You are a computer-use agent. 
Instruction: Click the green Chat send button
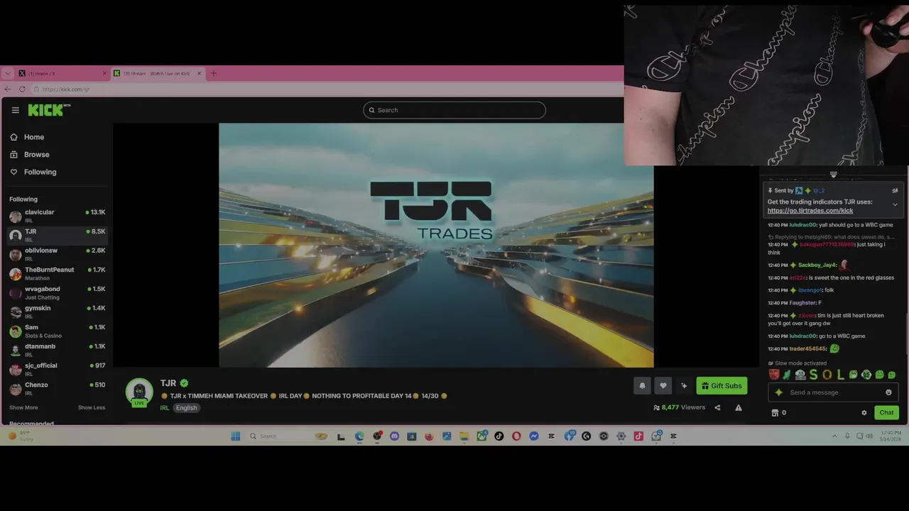pyautogui.click(x=886, y=412)
